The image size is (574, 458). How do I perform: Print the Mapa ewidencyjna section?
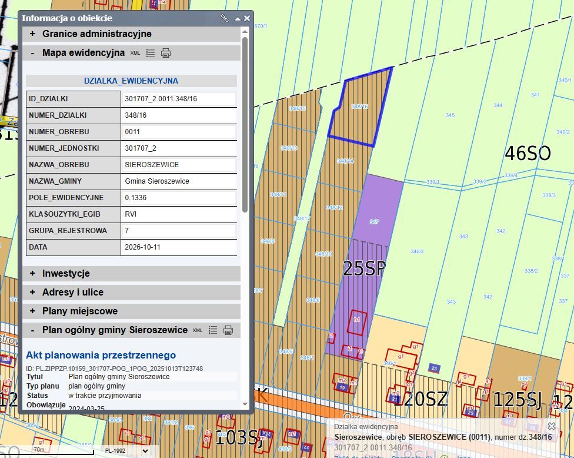166,53
